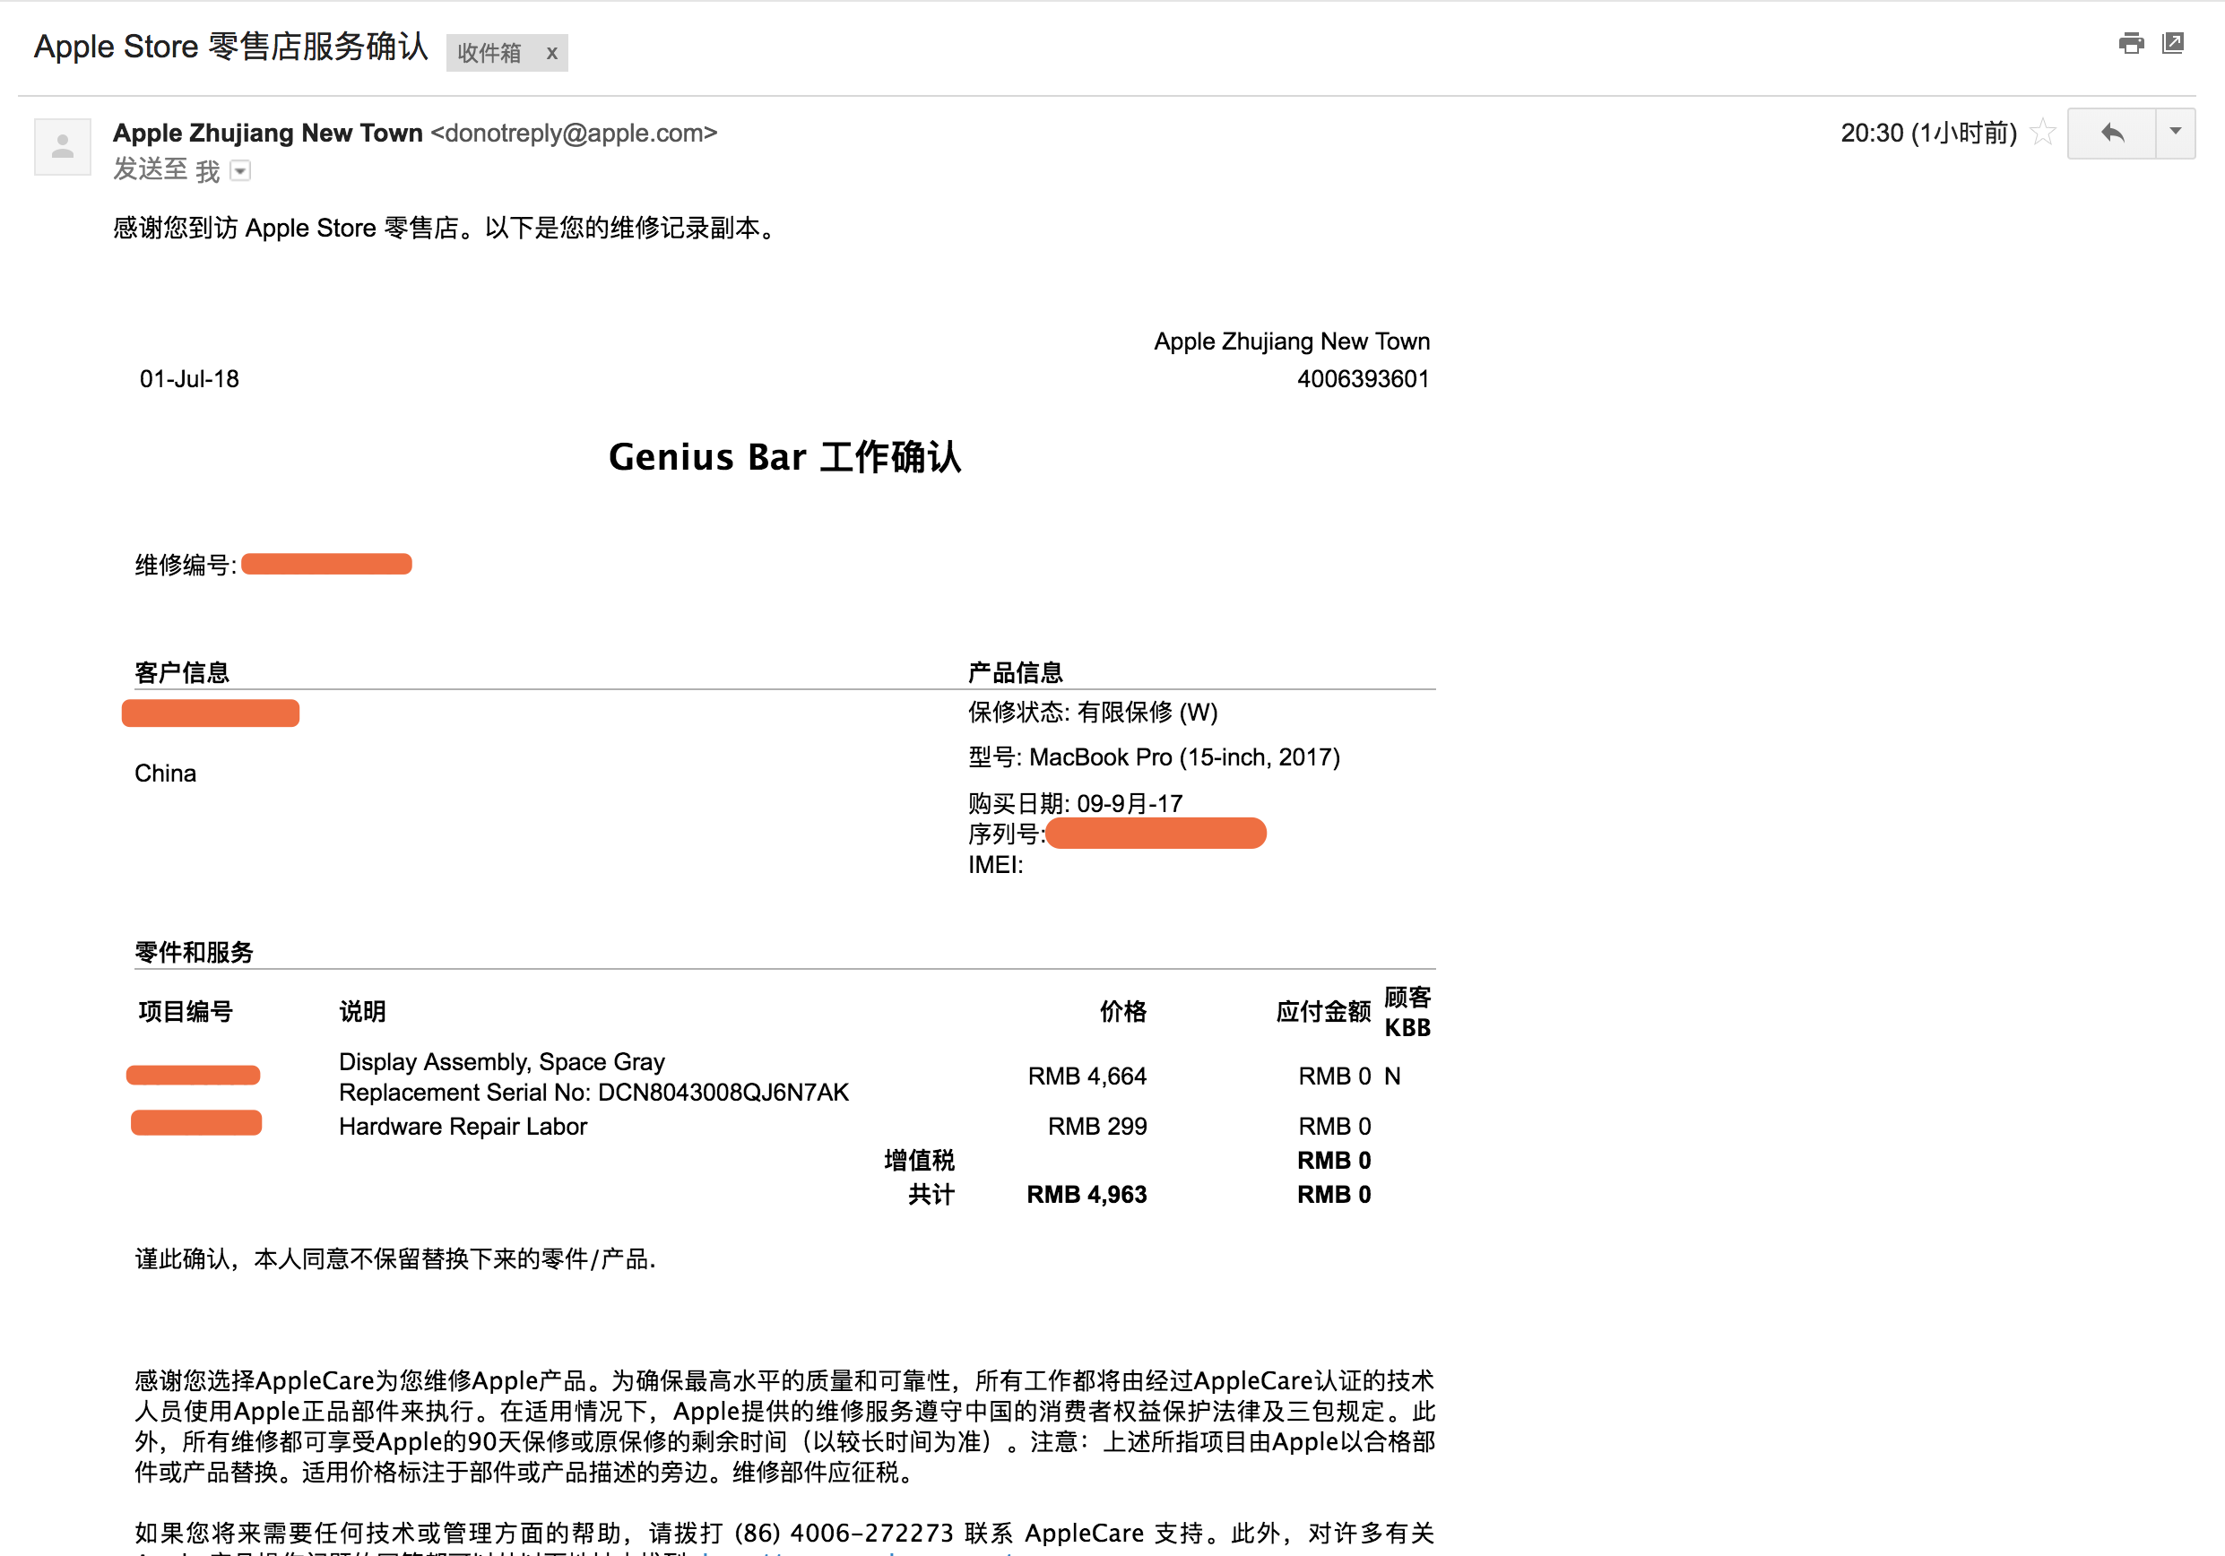2225x1556 pixels.
Task: Expand recipient details arrow next to 我
Action: point(240,171)
